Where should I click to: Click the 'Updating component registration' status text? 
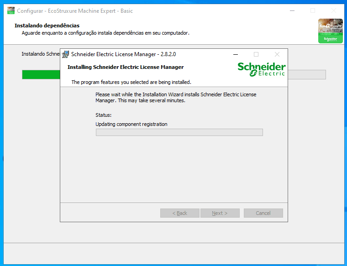[x=131, y=124]
